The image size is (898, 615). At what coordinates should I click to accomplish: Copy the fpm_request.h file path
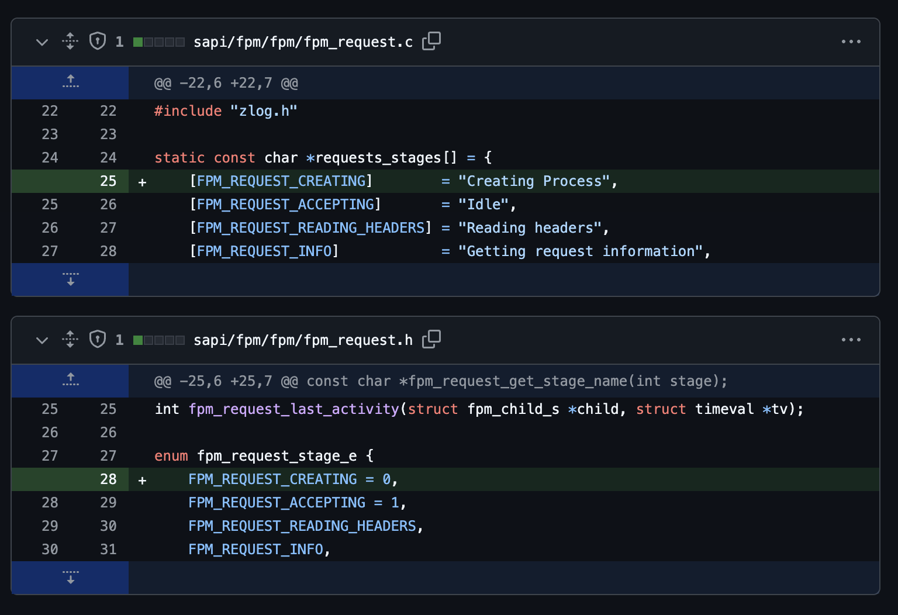(x=431, y=340)
